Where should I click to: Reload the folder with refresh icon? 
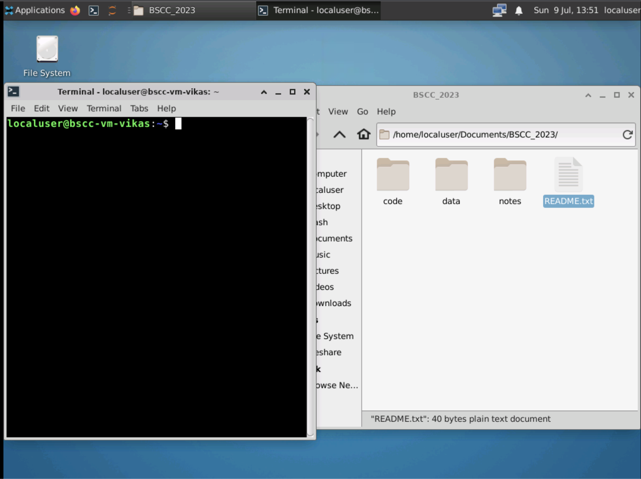point(627,134)
